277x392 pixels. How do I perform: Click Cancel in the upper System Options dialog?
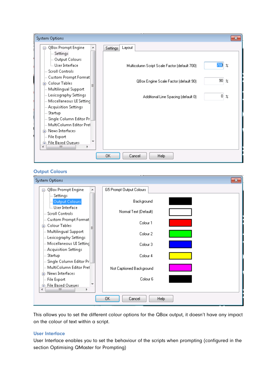[x=135, y=156]
